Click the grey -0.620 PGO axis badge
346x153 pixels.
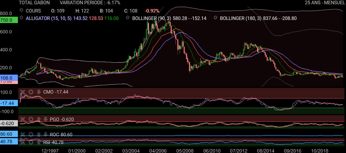coord(9,123)
